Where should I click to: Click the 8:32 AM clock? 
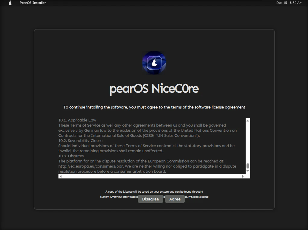coord(296,3)
